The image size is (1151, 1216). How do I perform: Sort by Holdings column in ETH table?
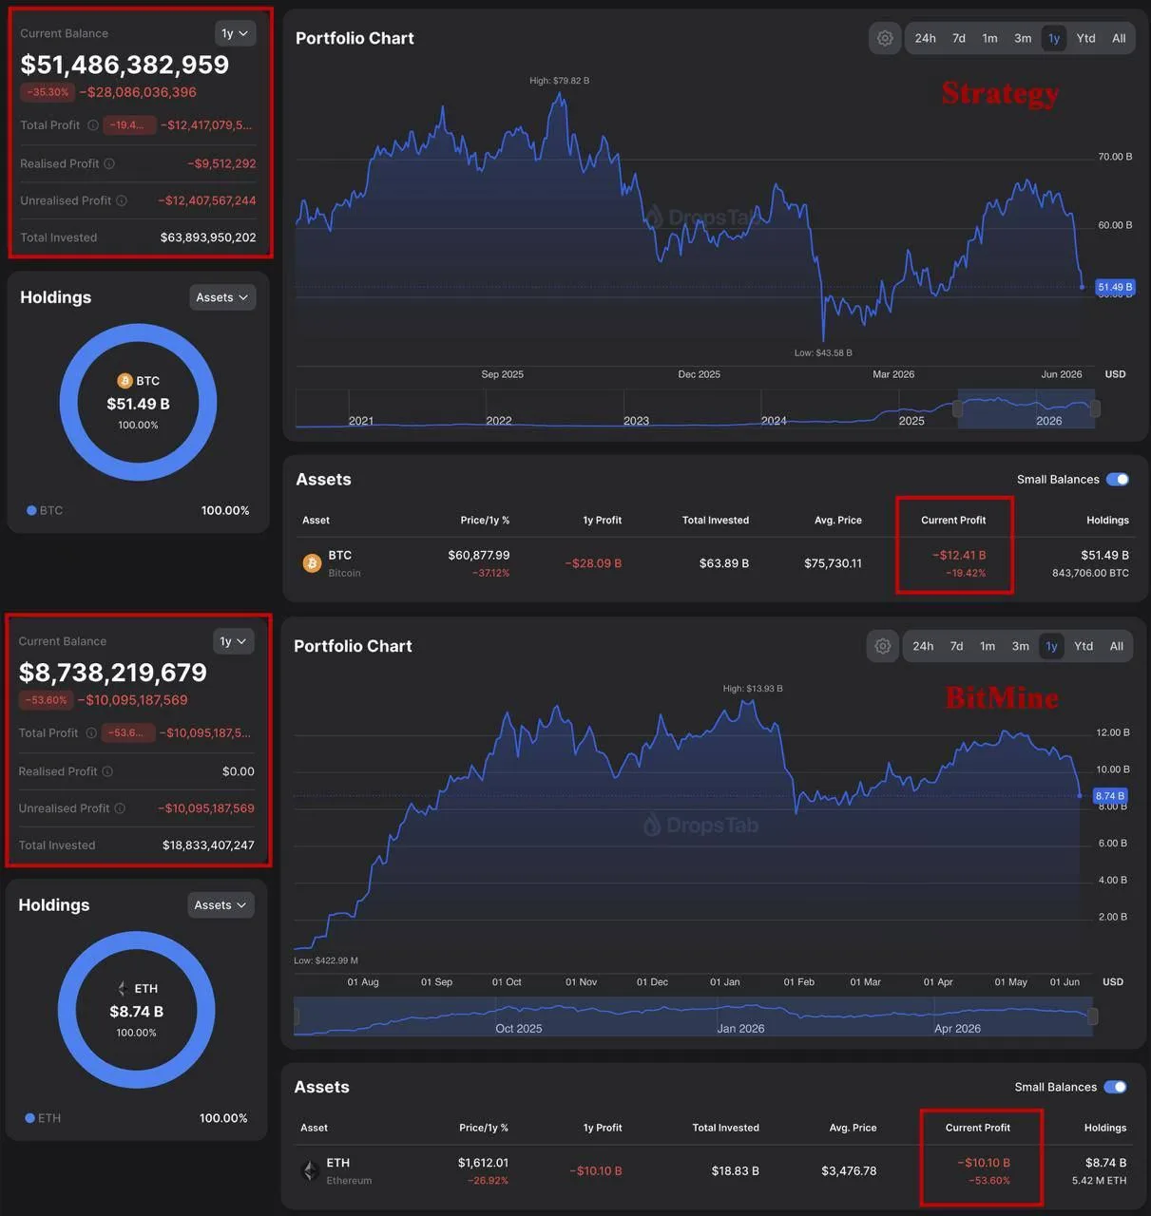[x=1105, y=1128]
